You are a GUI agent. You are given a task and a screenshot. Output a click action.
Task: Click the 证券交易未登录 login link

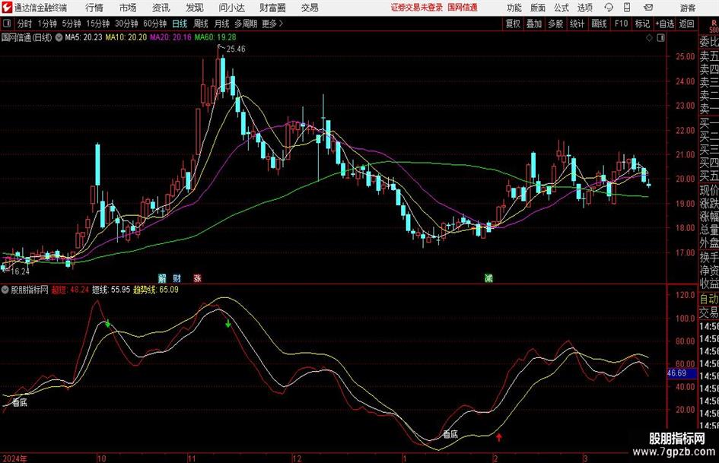(x=417, y=8)
